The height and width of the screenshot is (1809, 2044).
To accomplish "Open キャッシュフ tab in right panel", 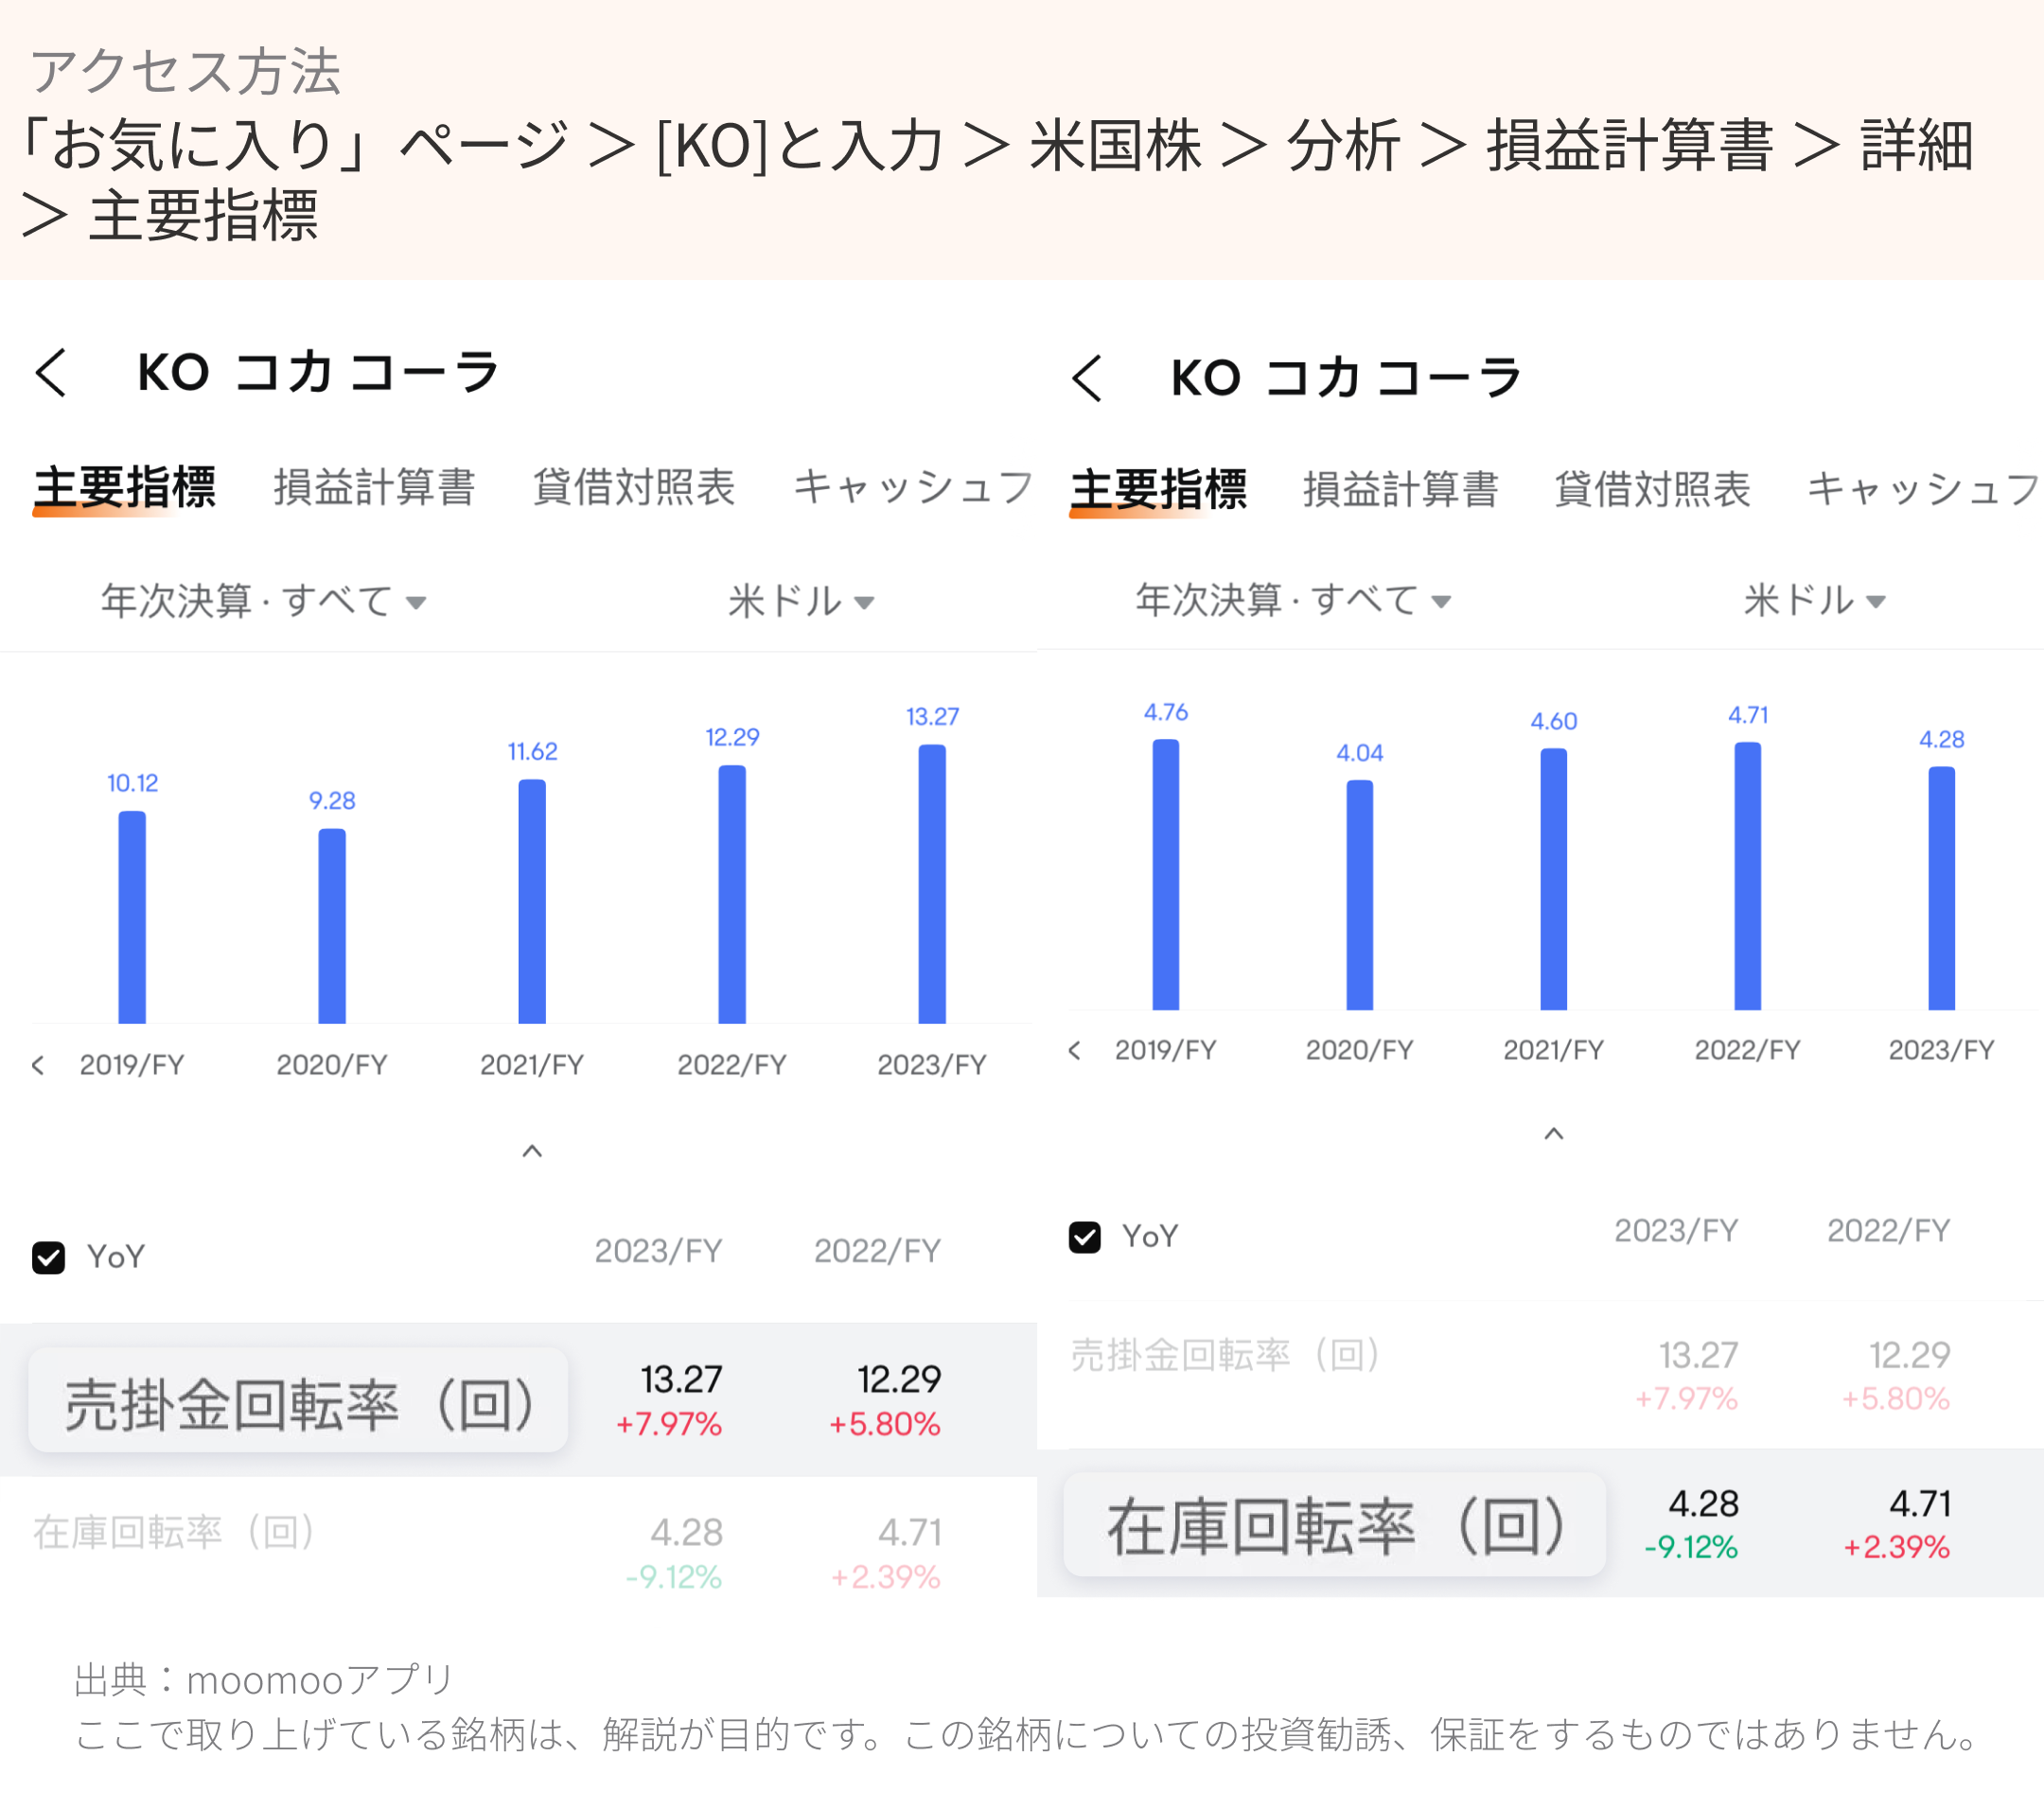I will [1924, 490].
